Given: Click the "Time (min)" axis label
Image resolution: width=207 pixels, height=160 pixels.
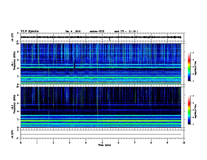Looking at the screenshot, I should (x=105, y=145).
